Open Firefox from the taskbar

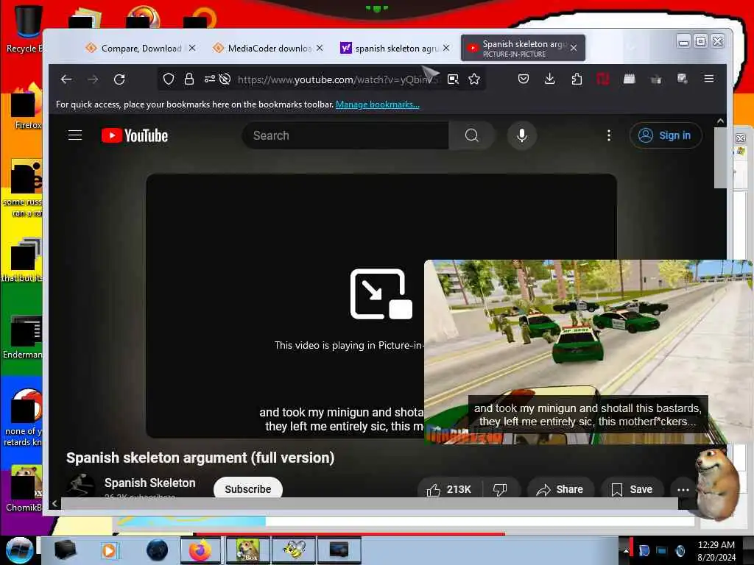pos(200,550)
